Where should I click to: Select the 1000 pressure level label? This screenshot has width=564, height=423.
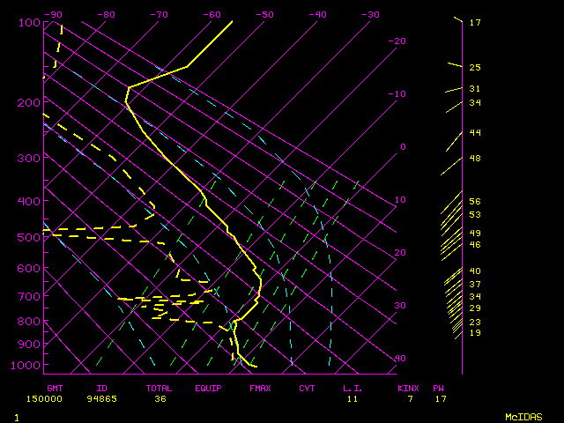click(x=29, y=366)
